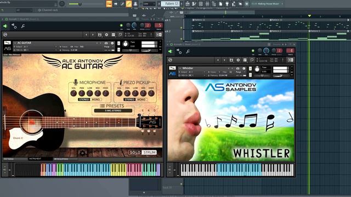This screenshot has width=351, height=197.
Task: Open the Piano roll from FL toolbar
Action: point(194,4)
